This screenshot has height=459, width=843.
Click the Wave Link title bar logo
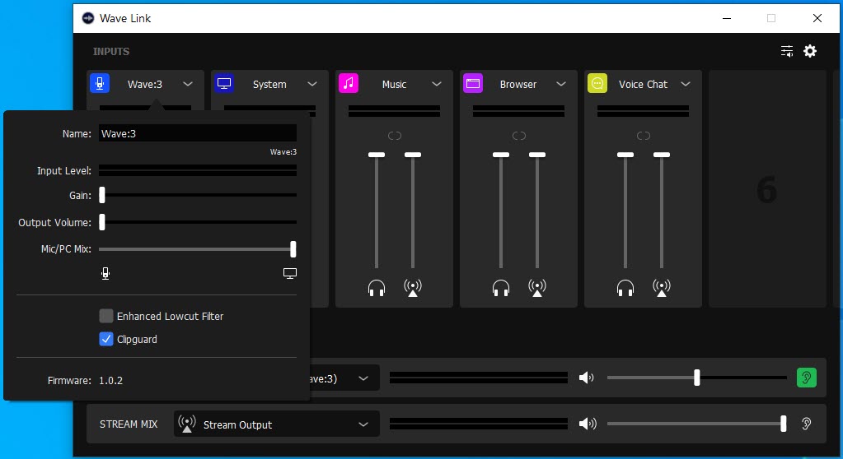pyautogui.click(x=87, y=18)
